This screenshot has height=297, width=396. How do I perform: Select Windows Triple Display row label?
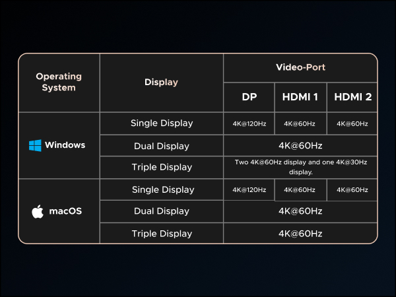[162, 167]
